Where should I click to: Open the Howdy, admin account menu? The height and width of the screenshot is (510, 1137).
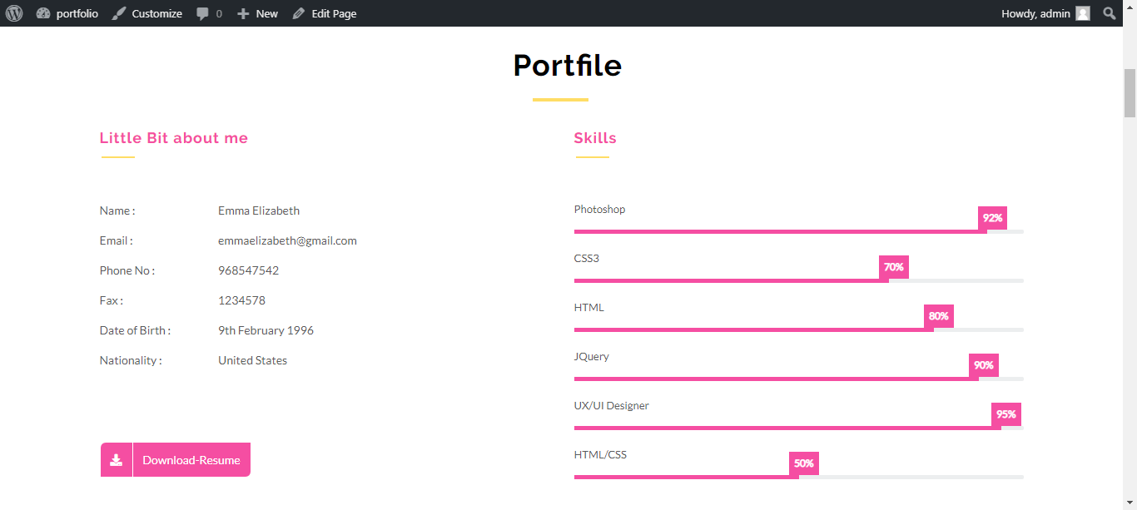tap(1045, 13)
